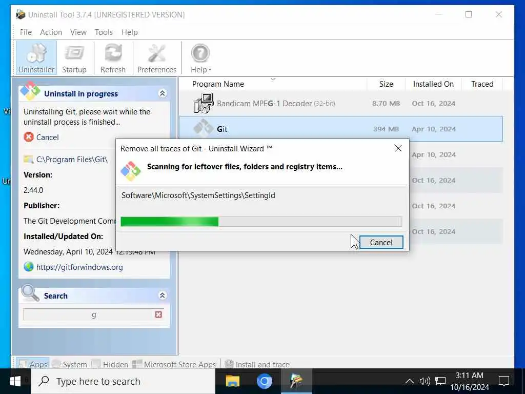
Task: Switch to the Hidden tab
Action: [x=110, y=364]
